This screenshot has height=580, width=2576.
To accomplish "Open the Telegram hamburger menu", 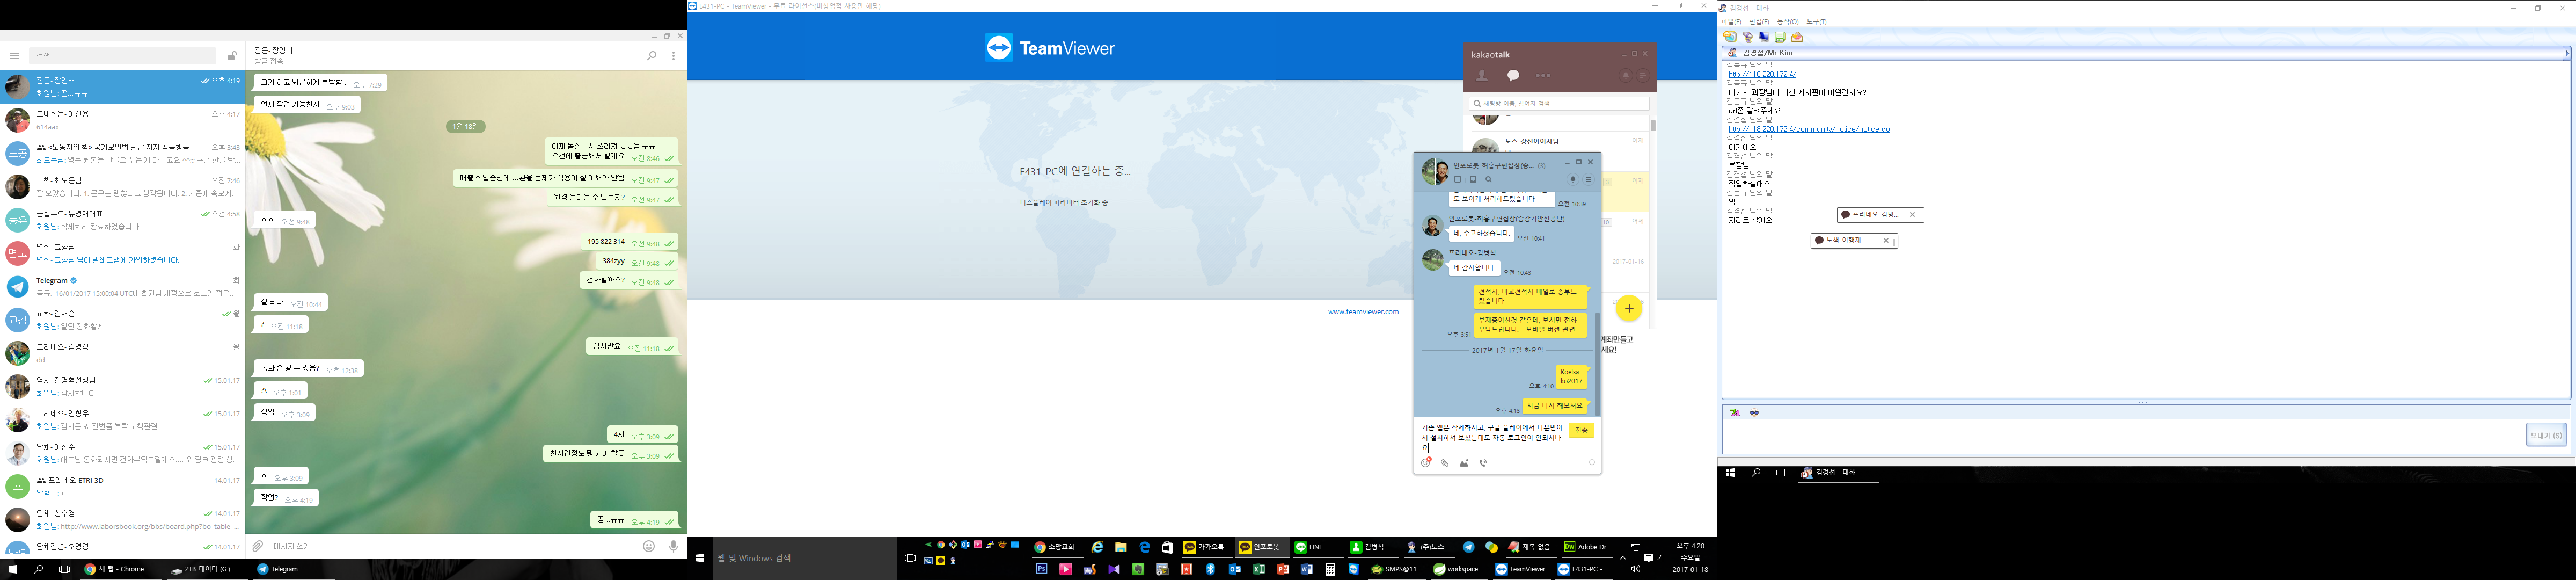I will pos(14,56).
